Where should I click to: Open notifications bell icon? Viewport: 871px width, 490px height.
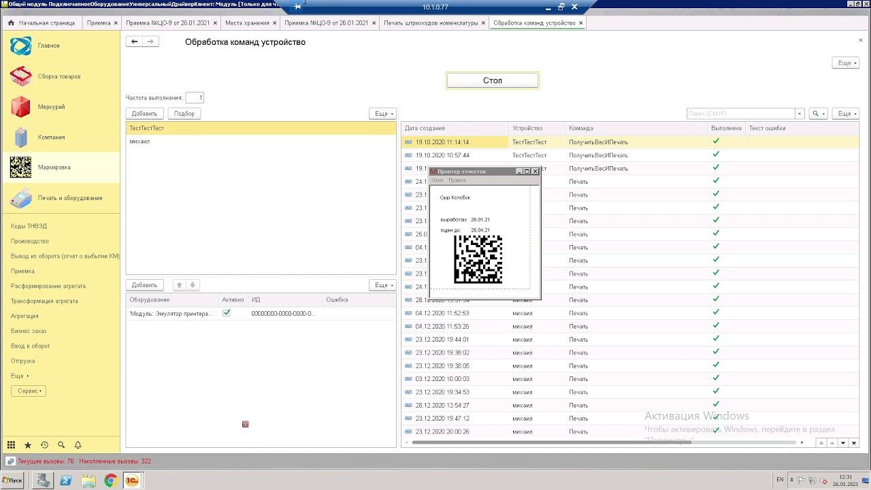(x=78, y=445)
